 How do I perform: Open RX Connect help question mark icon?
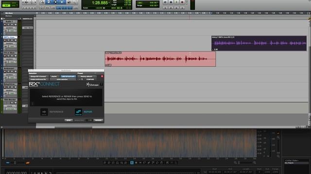[x=102, y=84]
